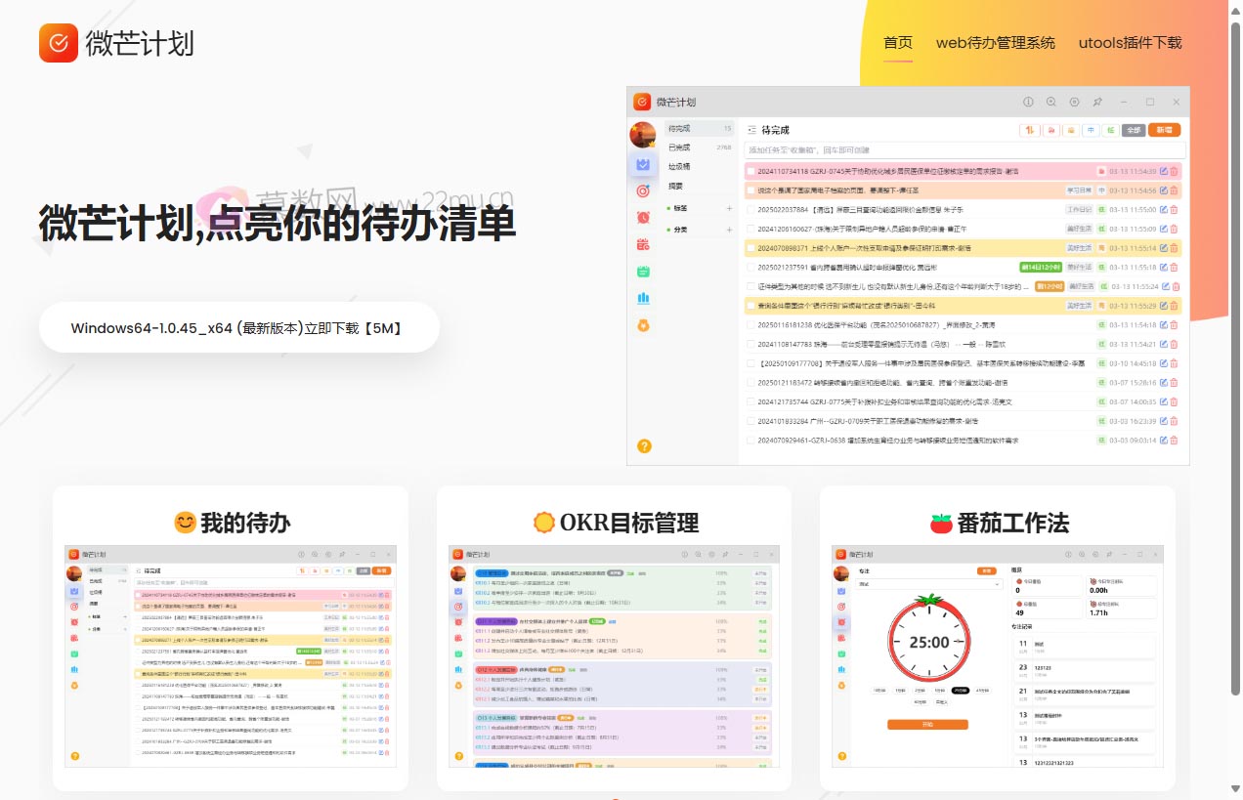Screen dimensions: 1243x800
Task: Click the pin icon in the window title bar
Action: (1097, 102)
